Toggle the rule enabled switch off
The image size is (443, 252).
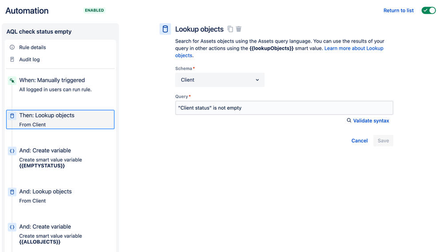(x=429, y=11)
